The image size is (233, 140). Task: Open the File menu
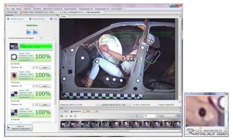point(7,9)
